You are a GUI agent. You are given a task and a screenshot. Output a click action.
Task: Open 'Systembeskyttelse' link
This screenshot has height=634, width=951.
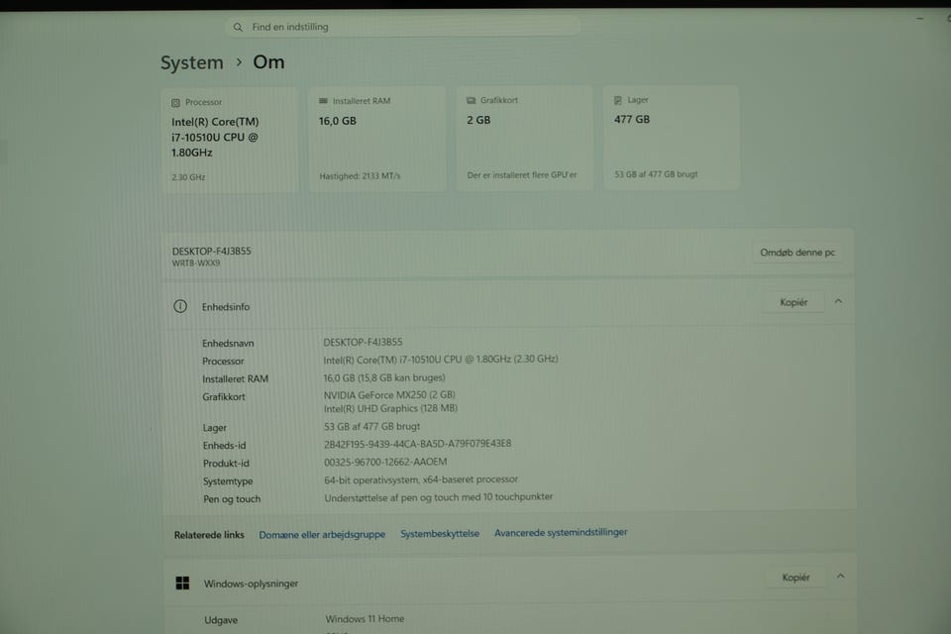(x=440, y=533)
